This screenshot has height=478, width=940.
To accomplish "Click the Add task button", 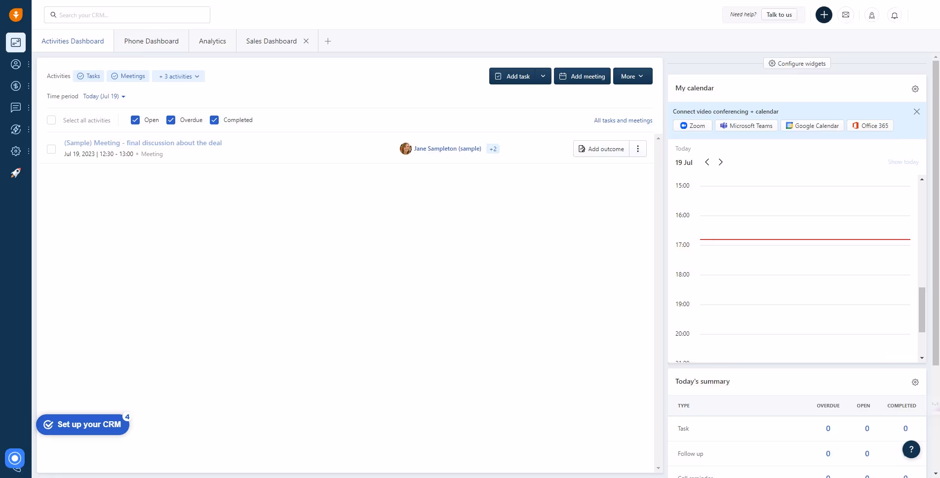I will 512,76.
